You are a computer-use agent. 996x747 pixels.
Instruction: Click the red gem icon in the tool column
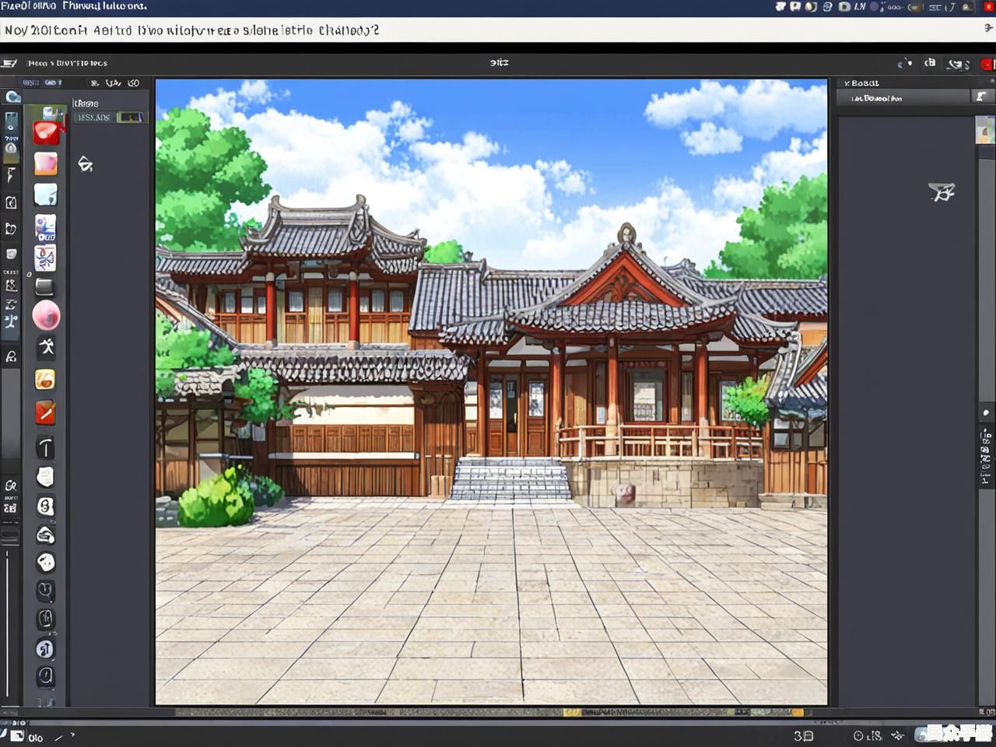point(46,133)
